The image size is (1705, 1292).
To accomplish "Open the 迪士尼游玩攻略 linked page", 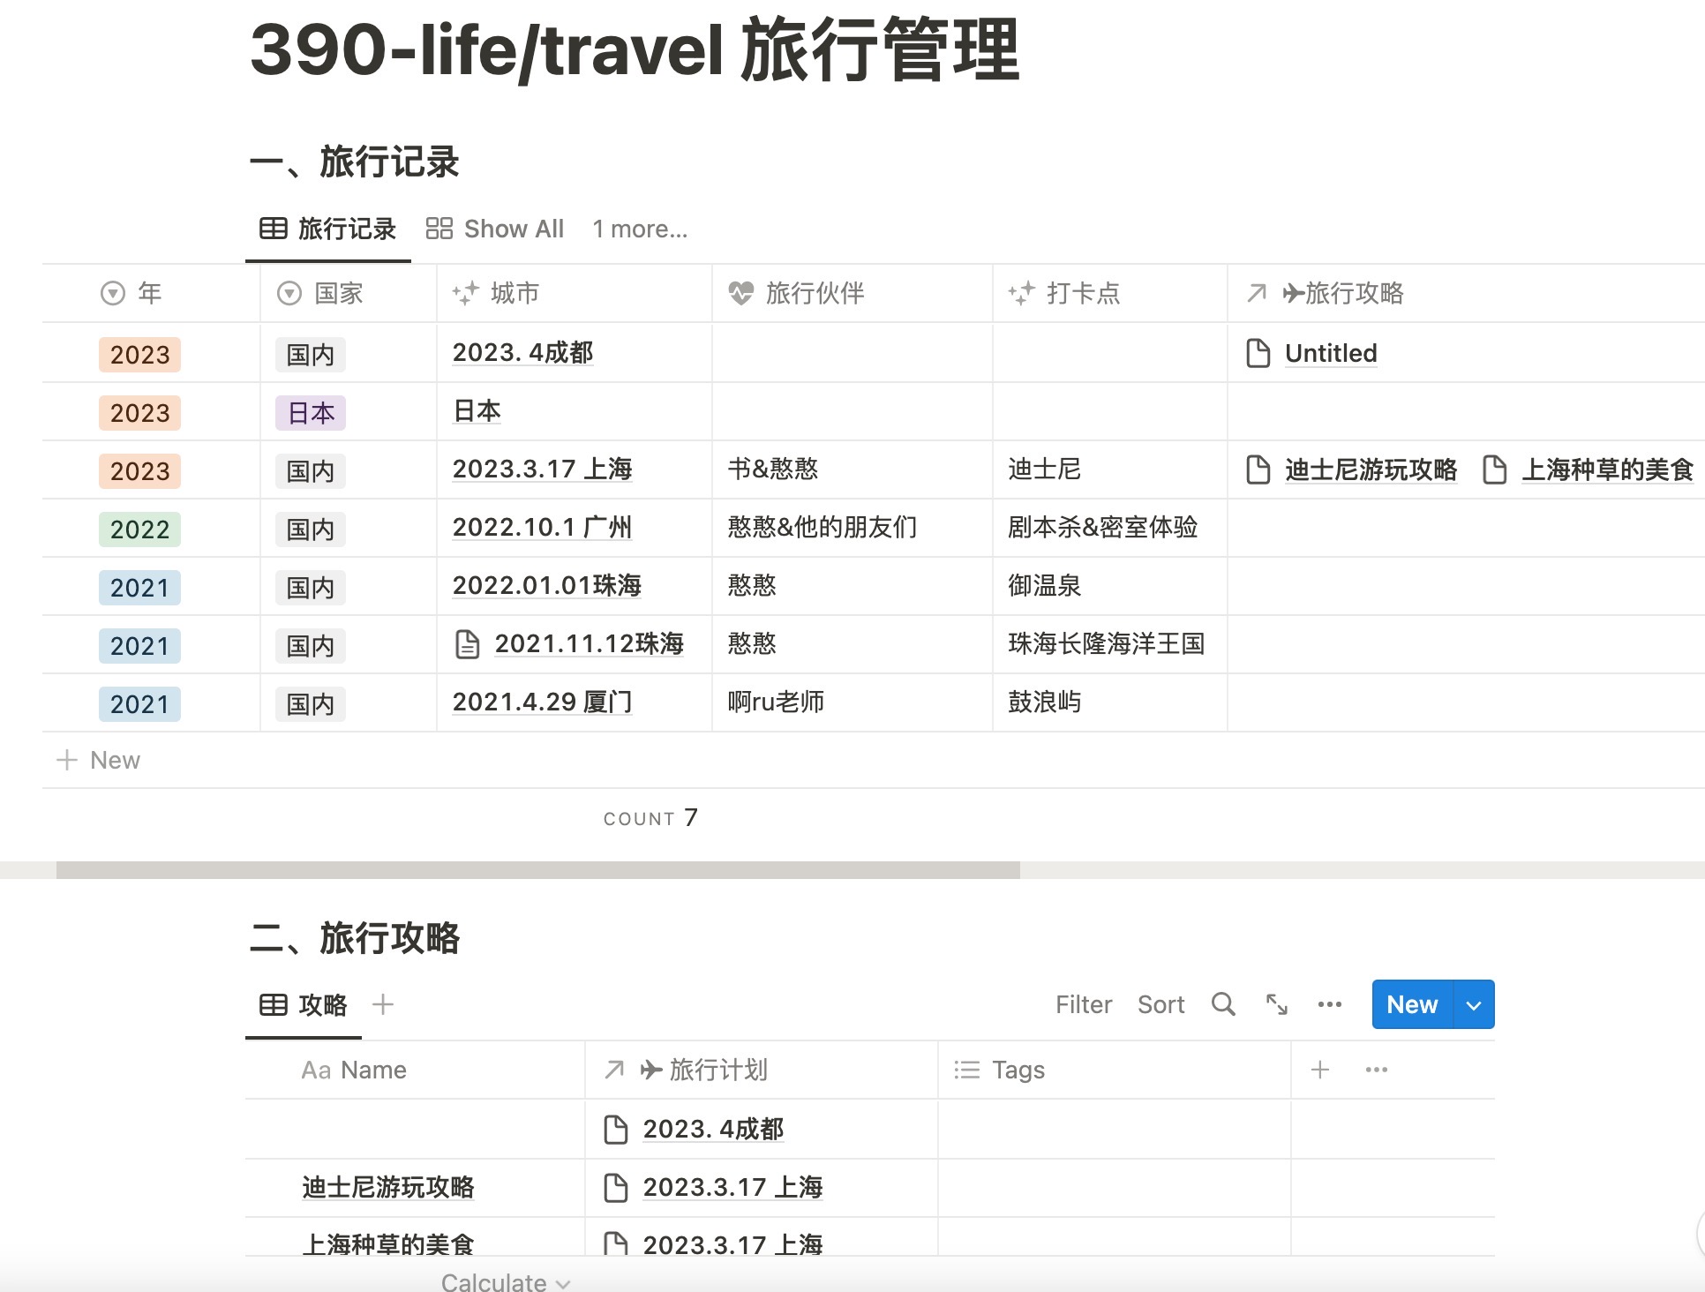I will coord(1370,469).
